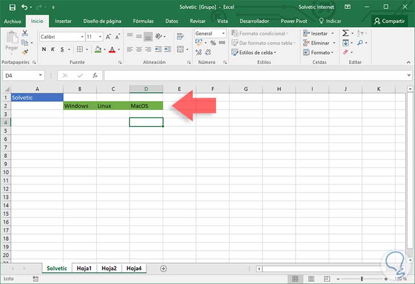Align text to the top
The image size is (415, 284).
(130, 36)
